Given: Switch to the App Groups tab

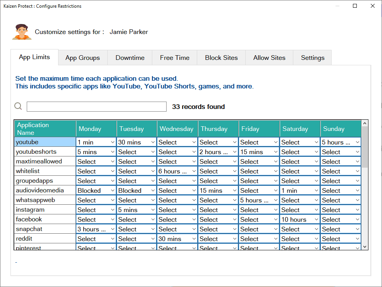Looking at the screenshot, I should coord(83,57).
